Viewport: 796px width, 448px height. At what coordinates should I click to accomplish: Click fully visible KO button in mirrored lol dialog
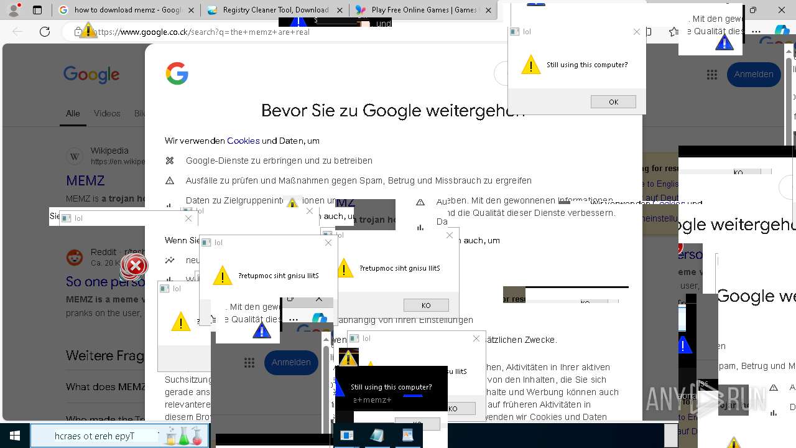tap(426, 305)
